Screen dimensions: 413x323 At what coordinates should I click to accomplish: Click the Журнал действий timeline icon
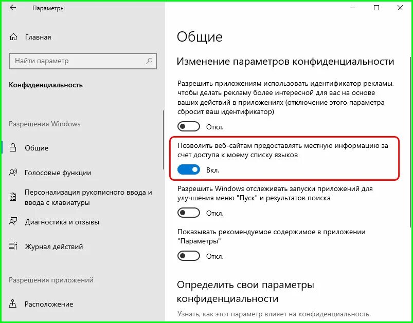coord(13,246)
